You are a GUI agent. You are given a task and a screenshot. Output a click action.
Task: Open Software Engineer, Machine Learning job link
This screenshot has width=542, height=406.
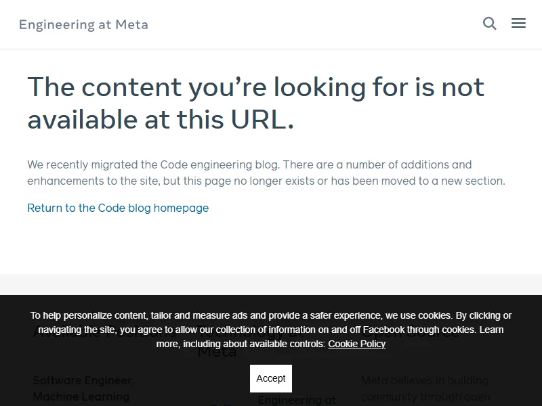pyautogui.click(x=81, y=388)
